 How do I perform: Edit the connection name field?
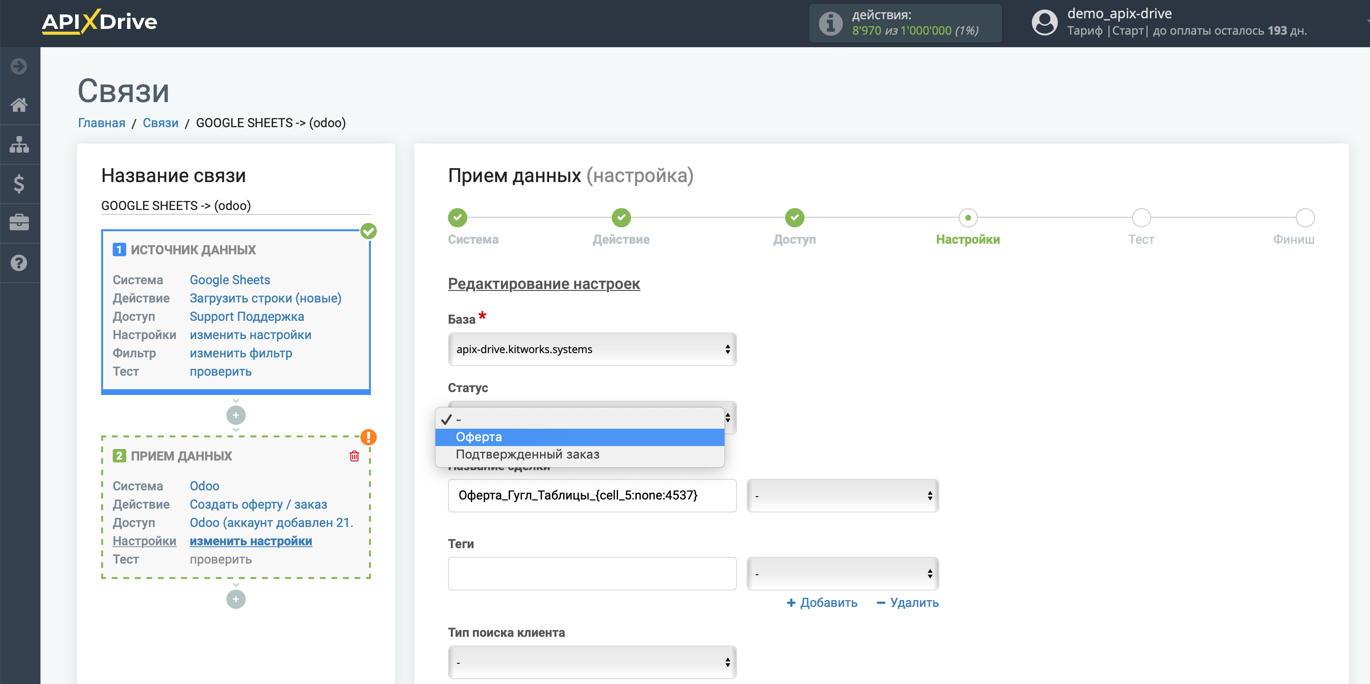click(236, 206)
